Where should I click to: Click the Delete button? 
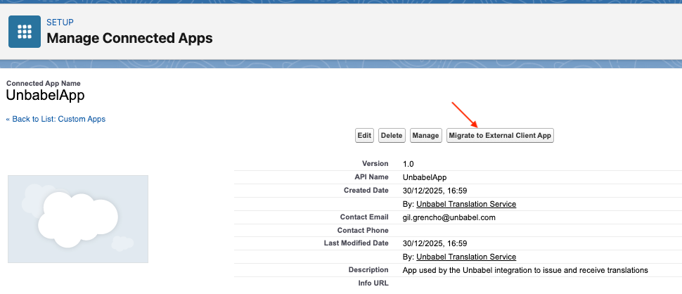[x=392, y=135]
